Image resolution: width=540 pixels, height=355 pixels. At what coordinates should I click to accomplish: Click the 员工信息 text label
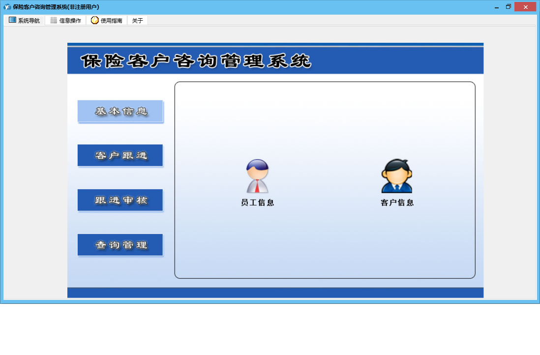click(257, 203)
